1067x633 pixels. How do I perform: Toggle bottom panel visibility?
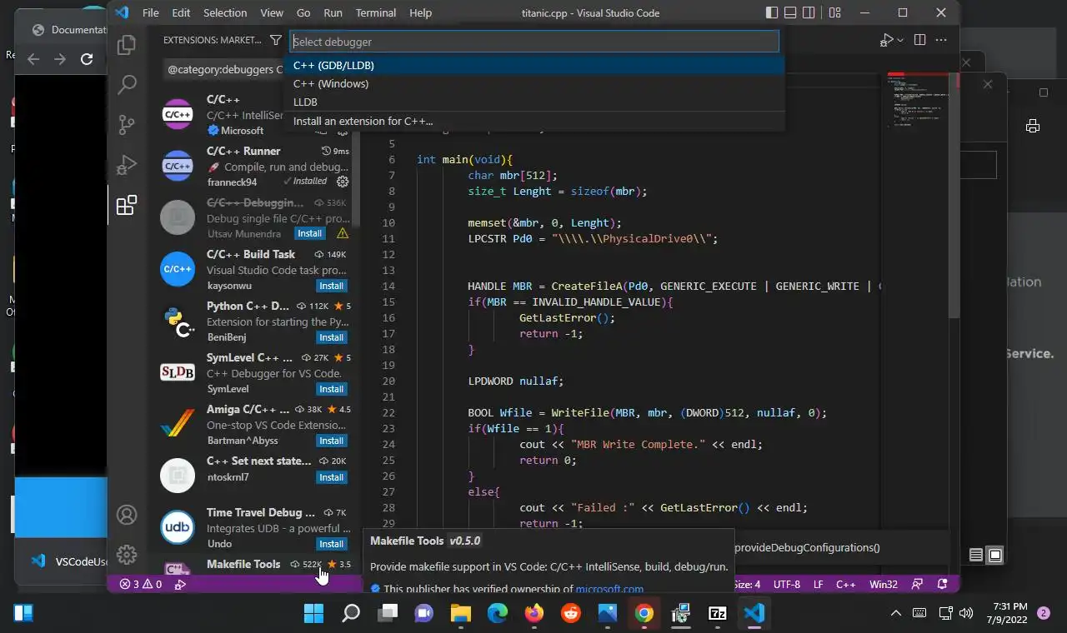(x=790, y=12)
